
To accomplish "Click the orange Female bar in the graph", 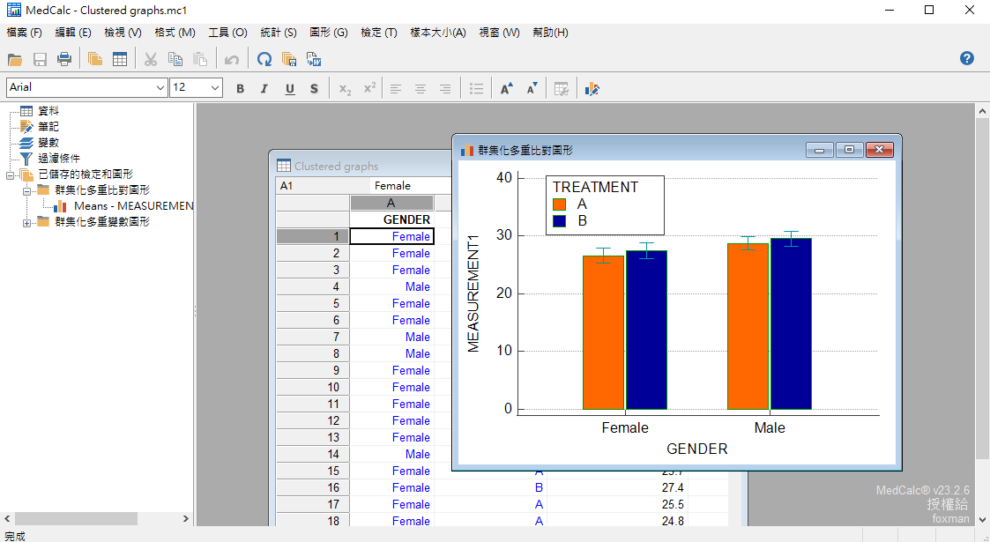I will (x=603, y=332).
